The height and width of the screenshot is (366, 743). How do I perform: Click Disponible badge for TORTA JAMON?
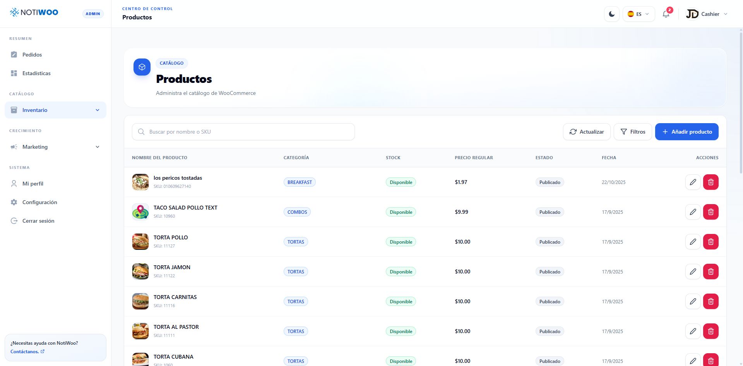tap(401, 271)
